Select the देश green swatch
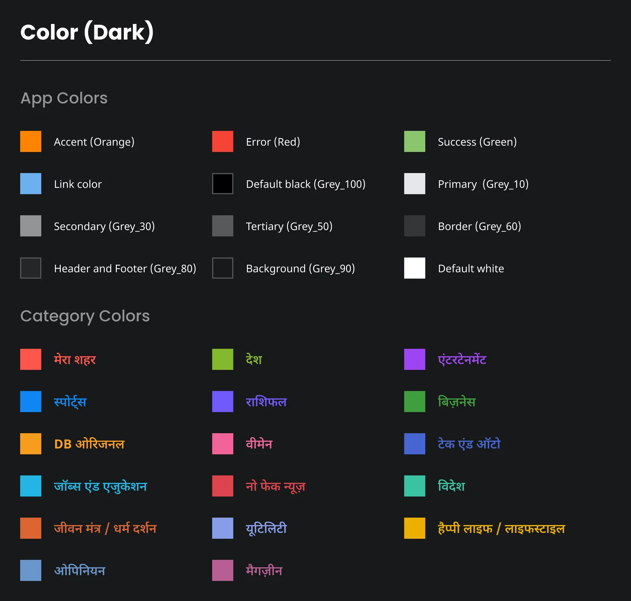 [223, 359]
